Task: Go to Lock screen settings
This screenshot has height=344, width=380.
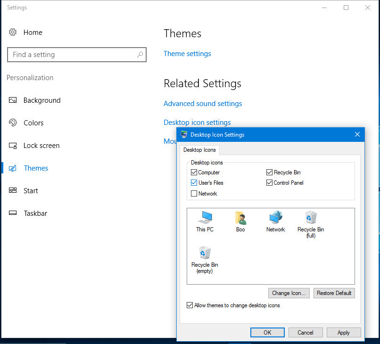Action: click(41, 146)
